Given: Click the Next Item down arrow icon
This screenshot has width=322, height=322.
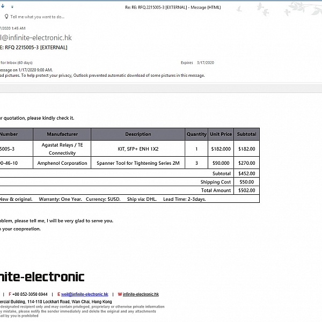Looking at the screenshot, I should (3, 6).
